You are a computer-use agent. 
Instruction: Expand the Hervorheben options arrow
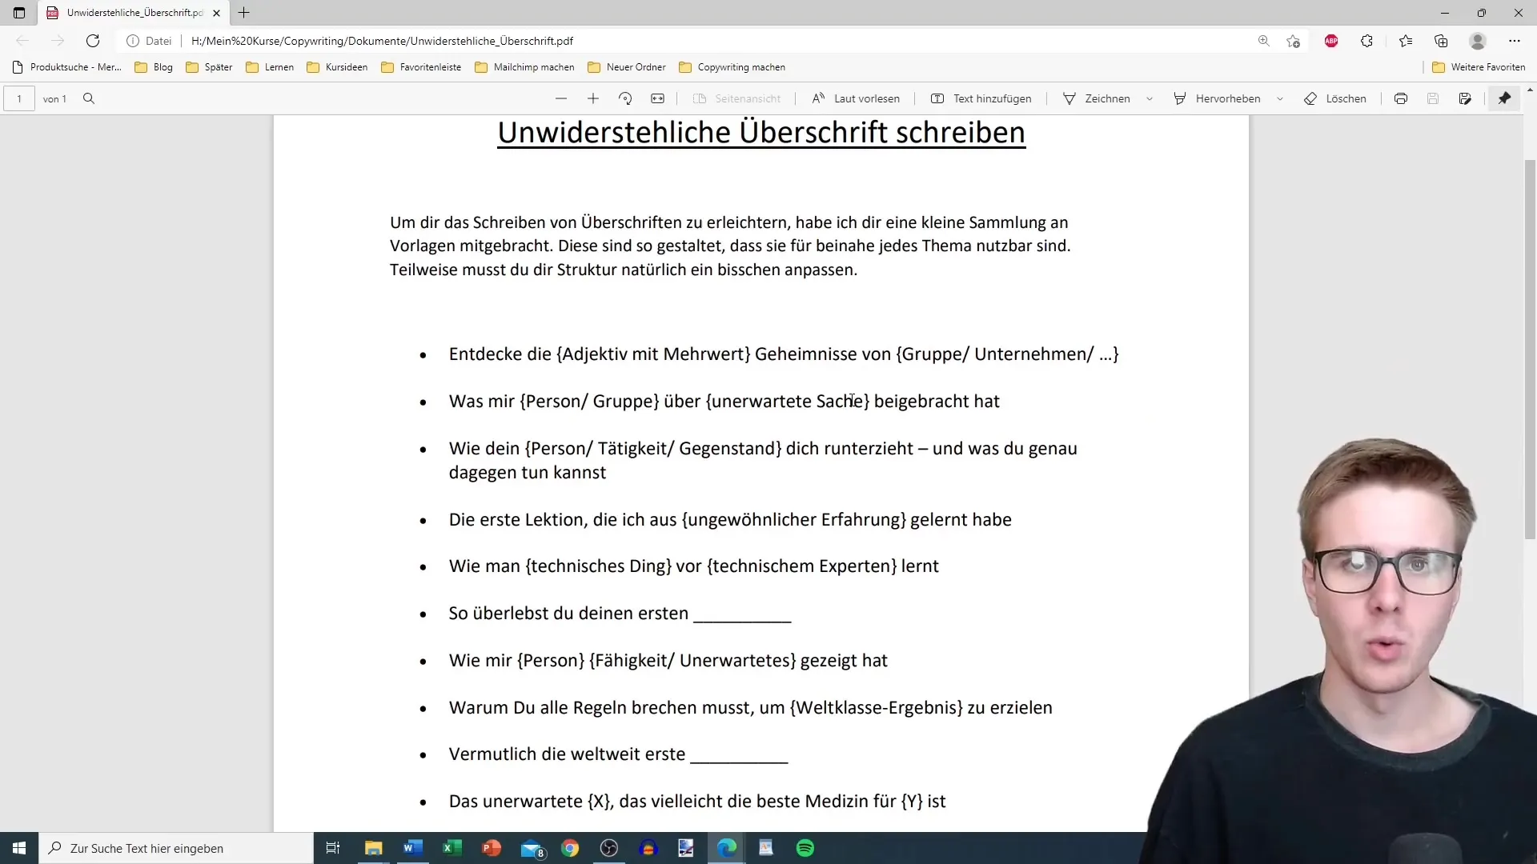pyautogui.click(x=1280, y=98)
